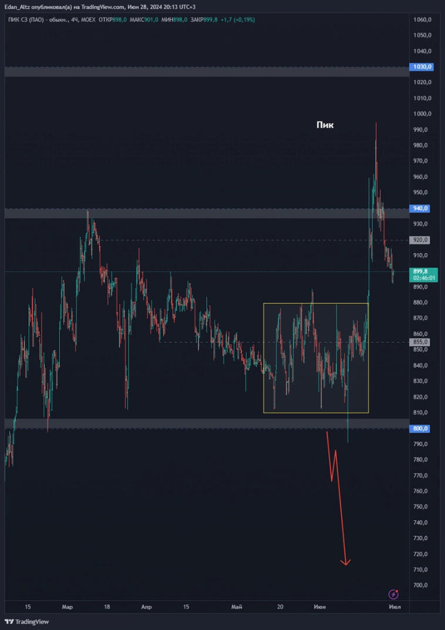Select the 1030,0 blue price level tag
445x630 pixels.
(421, 67)
